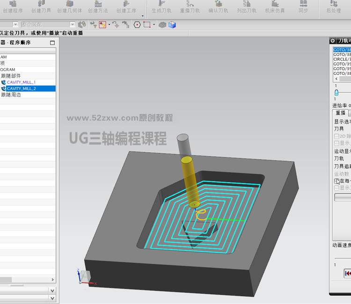The width and height of the screenshot is (351, 304).
Task: Select 跟随周边 in the navigator
Action: point(11,95)
